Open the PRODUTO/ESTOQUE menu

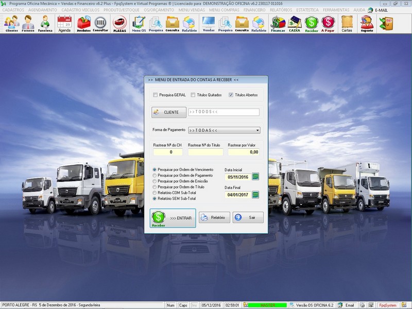pyautogui.click(x=122, y=10)
